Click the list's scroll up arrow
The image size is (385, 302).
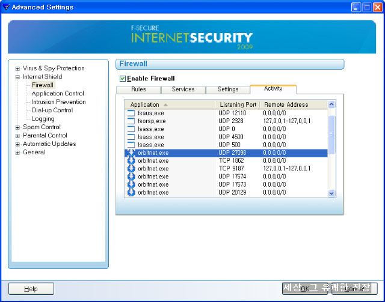tap(331, 104)
